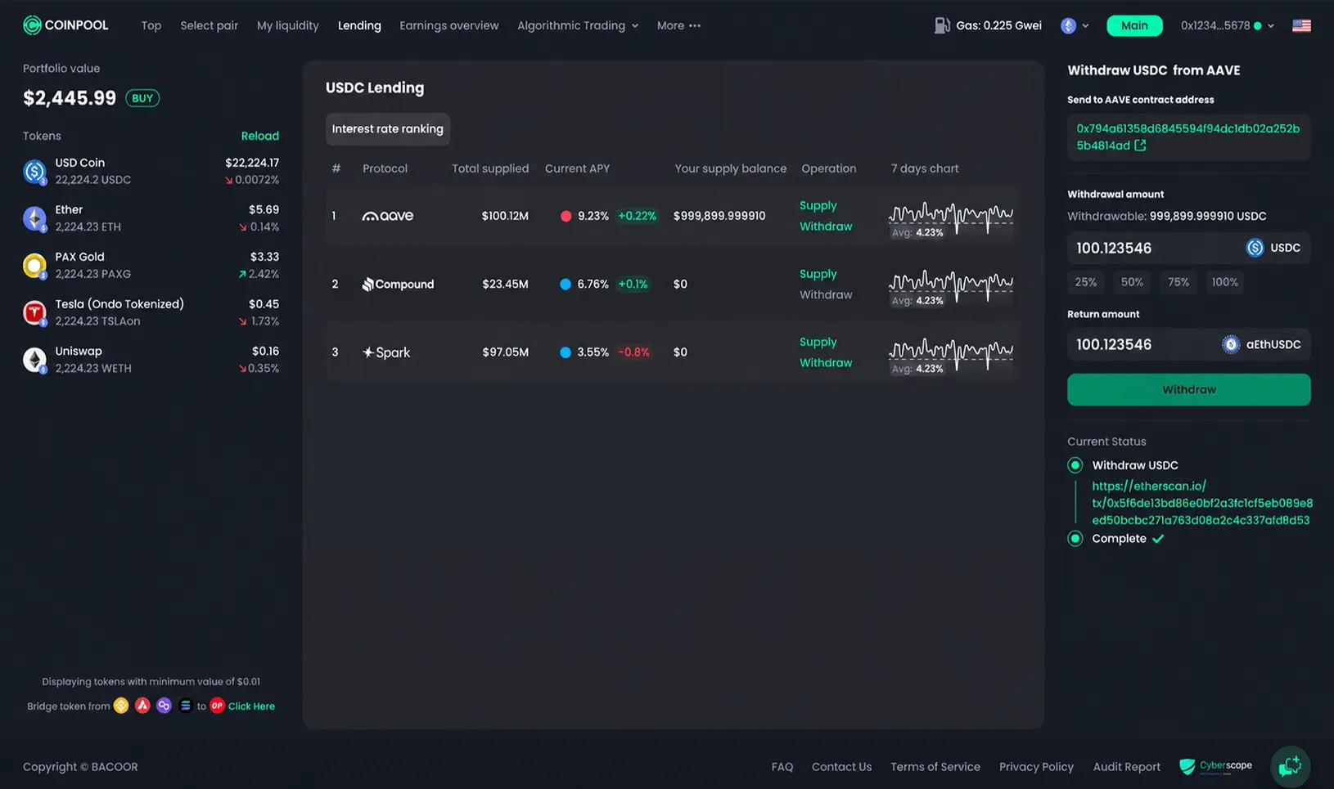Viewport: 1334px width, 789px height.
Task: Select the Interest rate ranking tab
Action: tap(388, 129)
